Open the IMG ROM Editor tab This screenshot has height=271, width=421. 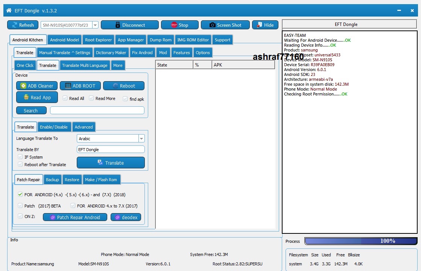[193, 40]
